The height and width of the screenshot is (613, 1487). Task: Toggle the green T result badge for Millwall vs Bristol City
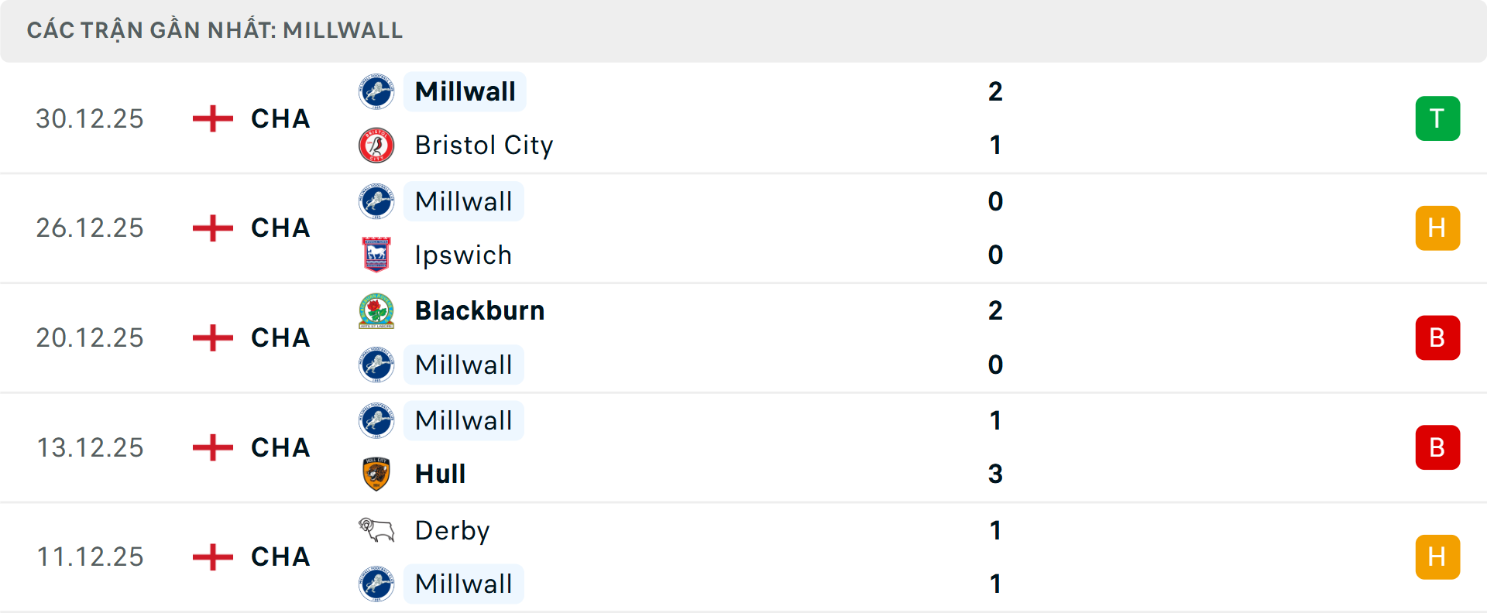(1437, 118)
